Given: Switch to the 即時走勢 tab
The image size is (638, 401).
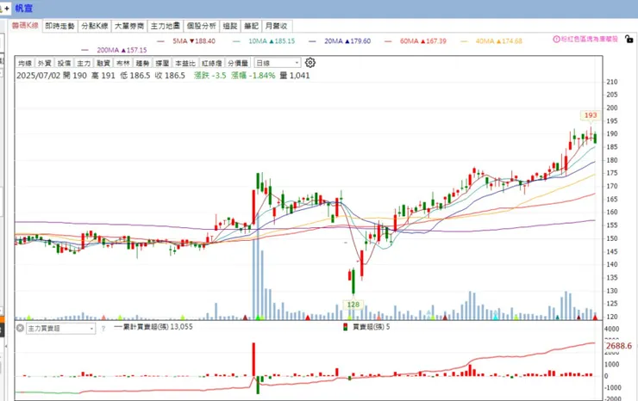Looking at the screenshot, I should (x=59, y=26).
